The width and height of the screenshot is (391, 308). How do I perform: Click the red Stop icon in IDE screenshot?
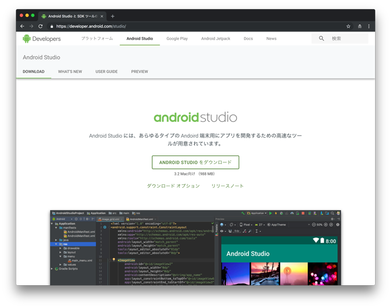(303, 213)
